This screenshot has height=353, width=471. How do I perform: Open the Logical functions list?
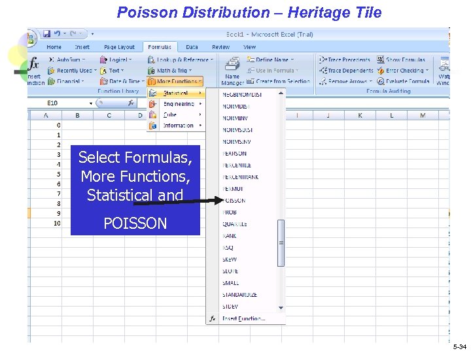pos(116,59)
